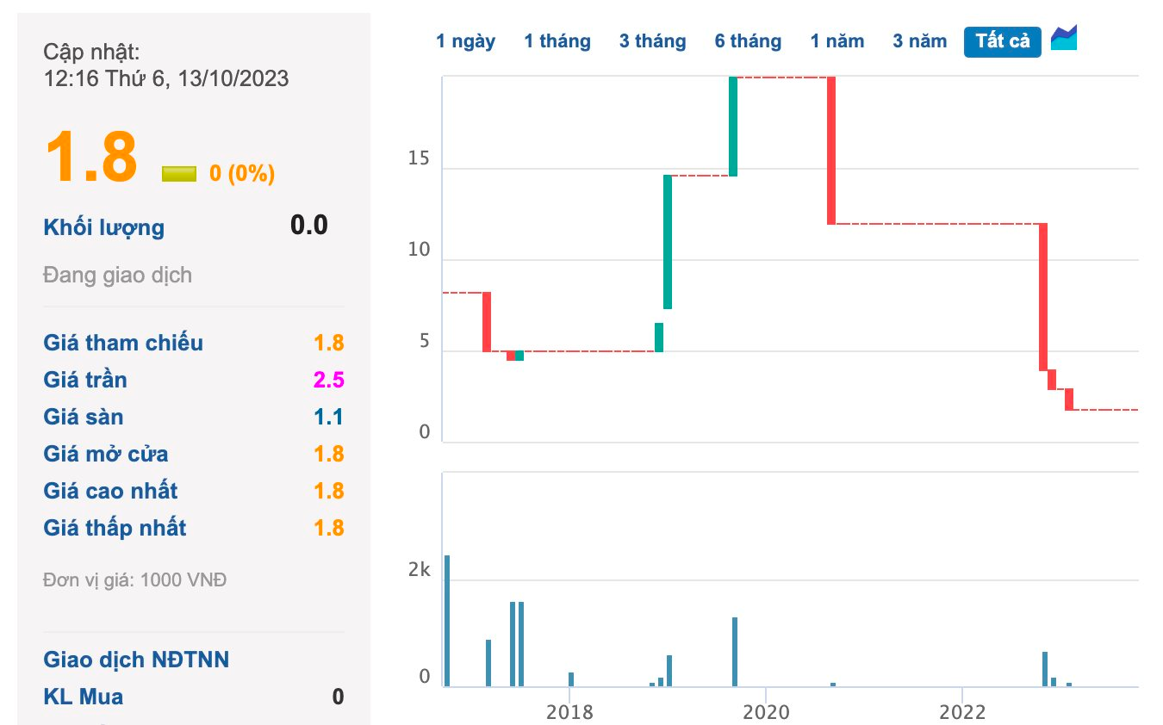Viewport: 1163px width, 725px height.
Task: Click the 2020 label on the time axis
Action: point(765,712)
